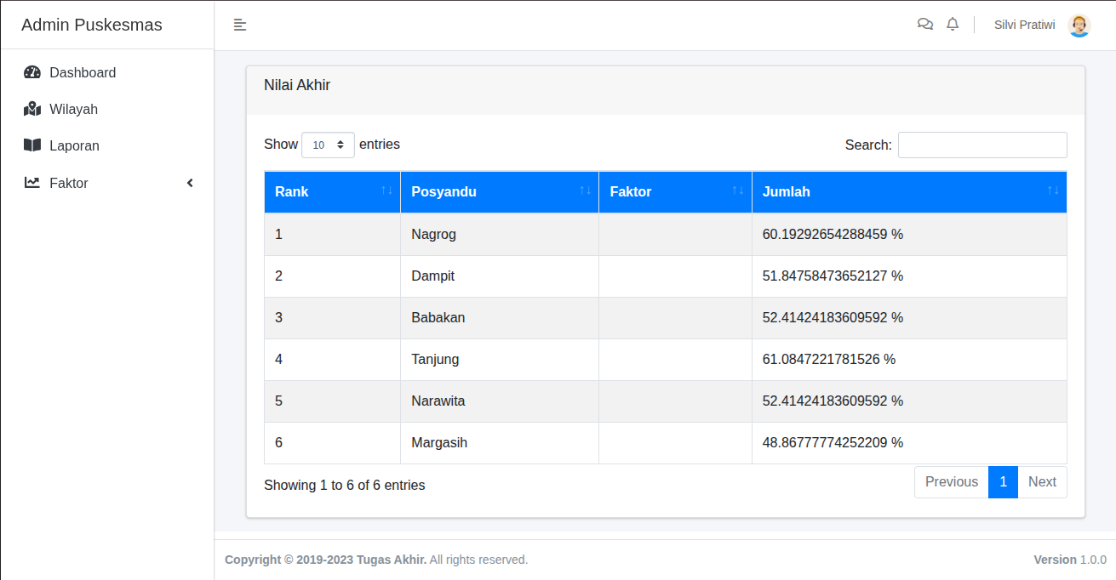Open the chat messages icon
Screen dimensions: 1116x580
(925, 25)
